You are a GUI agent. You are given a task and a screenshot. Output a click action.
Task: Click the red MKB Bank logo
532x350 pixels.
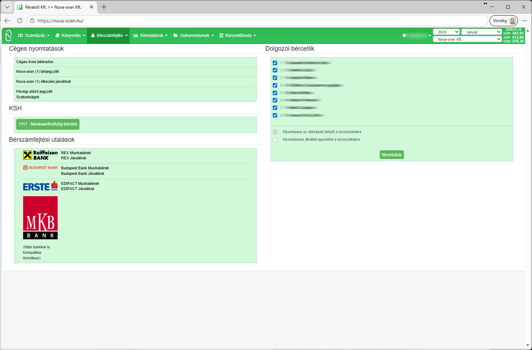click(x=40, y=218)
